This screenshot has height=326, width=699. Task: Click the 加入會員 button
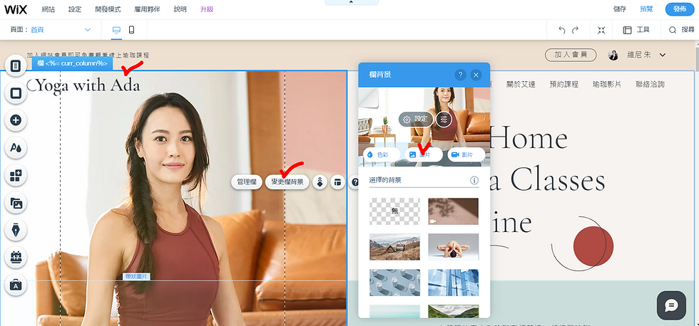click(571, 55)
